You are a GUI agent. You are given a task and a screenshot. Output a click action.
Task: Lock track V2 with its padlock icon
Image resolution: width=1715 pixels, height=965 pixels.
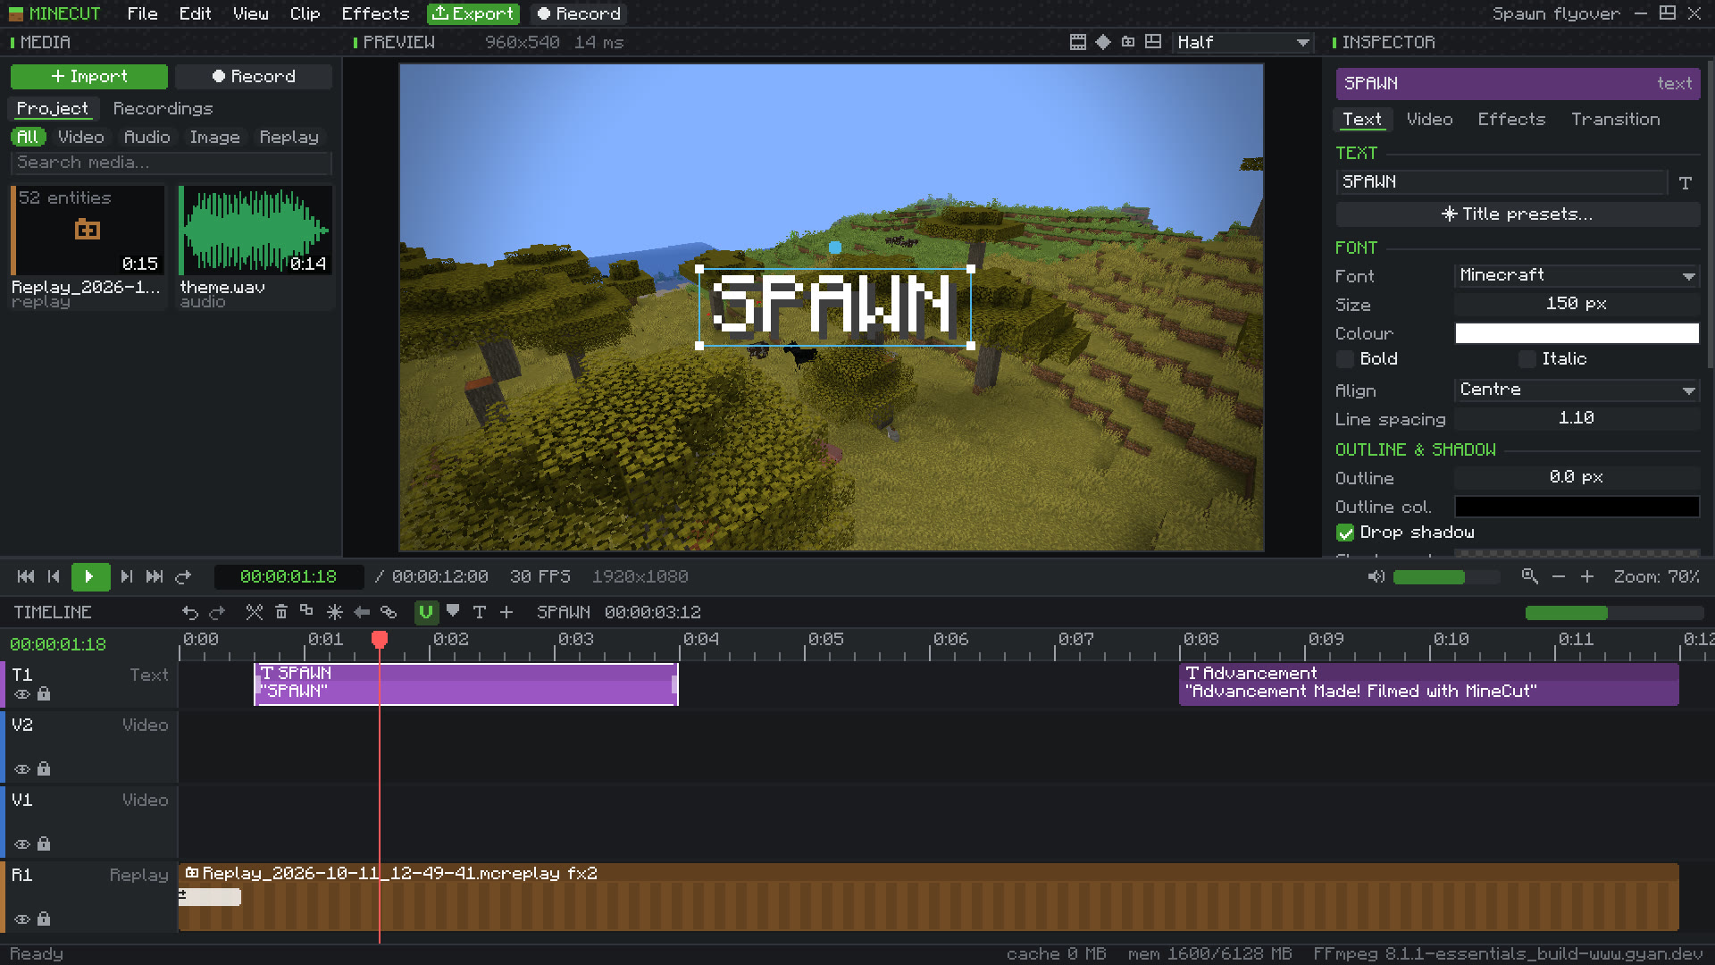click(44, 768)
